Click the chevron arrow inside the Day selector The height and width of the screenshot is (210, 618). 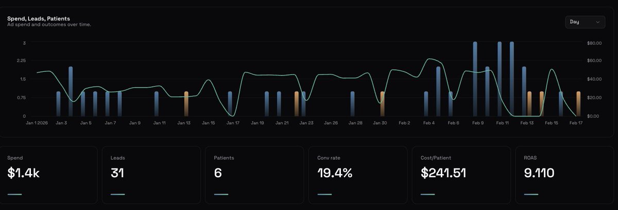pos(598,22)
